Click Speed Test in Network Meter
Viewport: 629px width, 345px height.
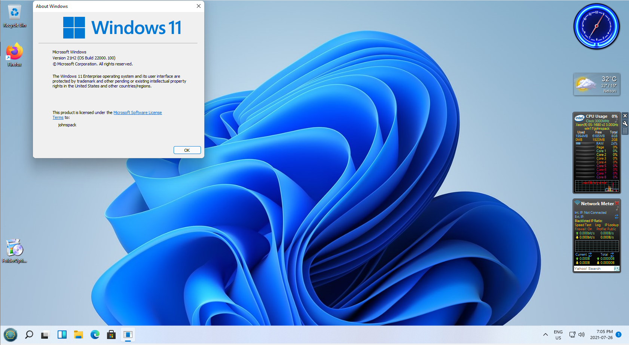pyautogui.click(x=583, y=225)
